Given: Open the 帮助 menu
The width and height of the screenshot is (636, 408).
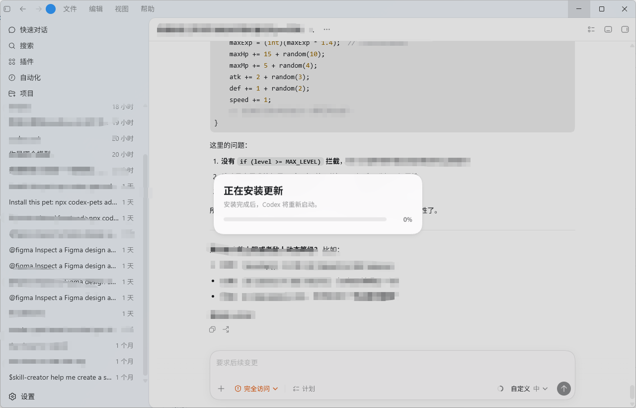Looking at the screenshot, I should [x=148, y=9].
